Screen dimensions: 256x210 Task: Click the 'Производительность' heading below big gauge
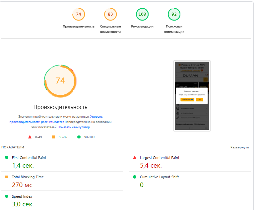tap(60, 107)
